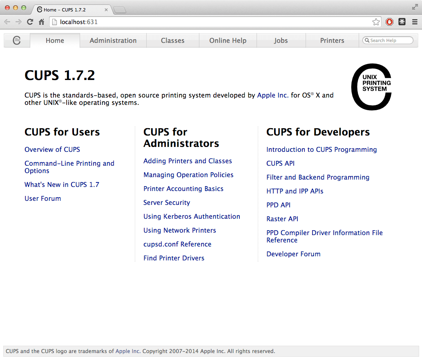The image size is (422, 360).
Task: Open the Raster API link
Action: tap(282, 219)
